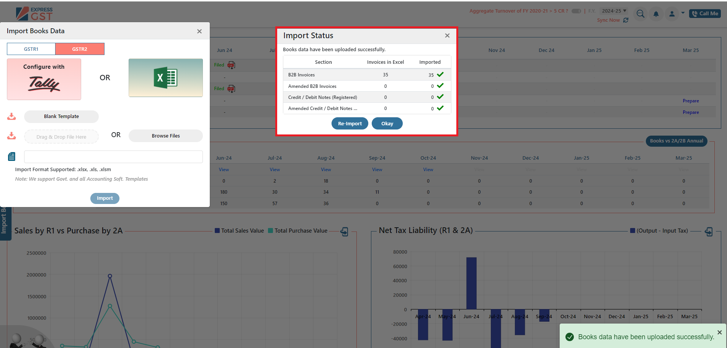
Task: Click the View link under Aug-24
Action: [x=326, y=170]
